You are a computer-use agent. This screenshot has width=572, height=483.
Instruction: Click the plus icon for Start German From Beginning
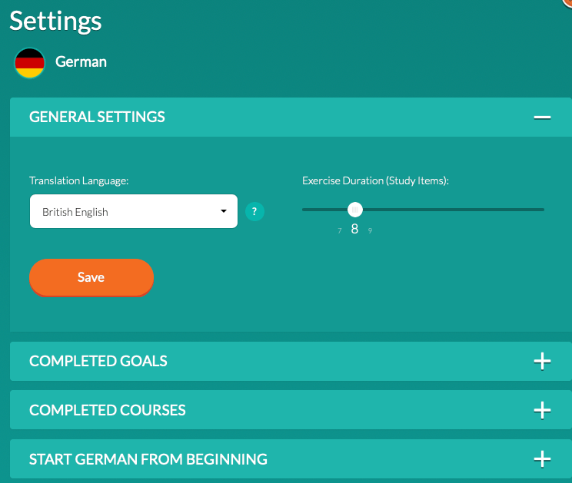pos(542,459)
